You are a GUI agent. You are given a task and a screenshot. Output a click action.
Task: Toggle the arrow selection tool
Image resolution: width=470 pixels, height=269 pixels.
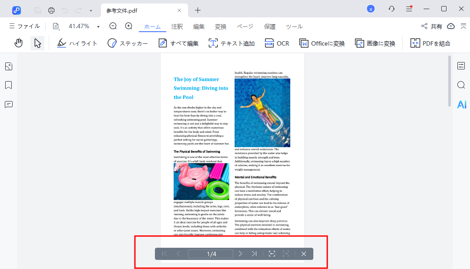click(x=37, y=43)
